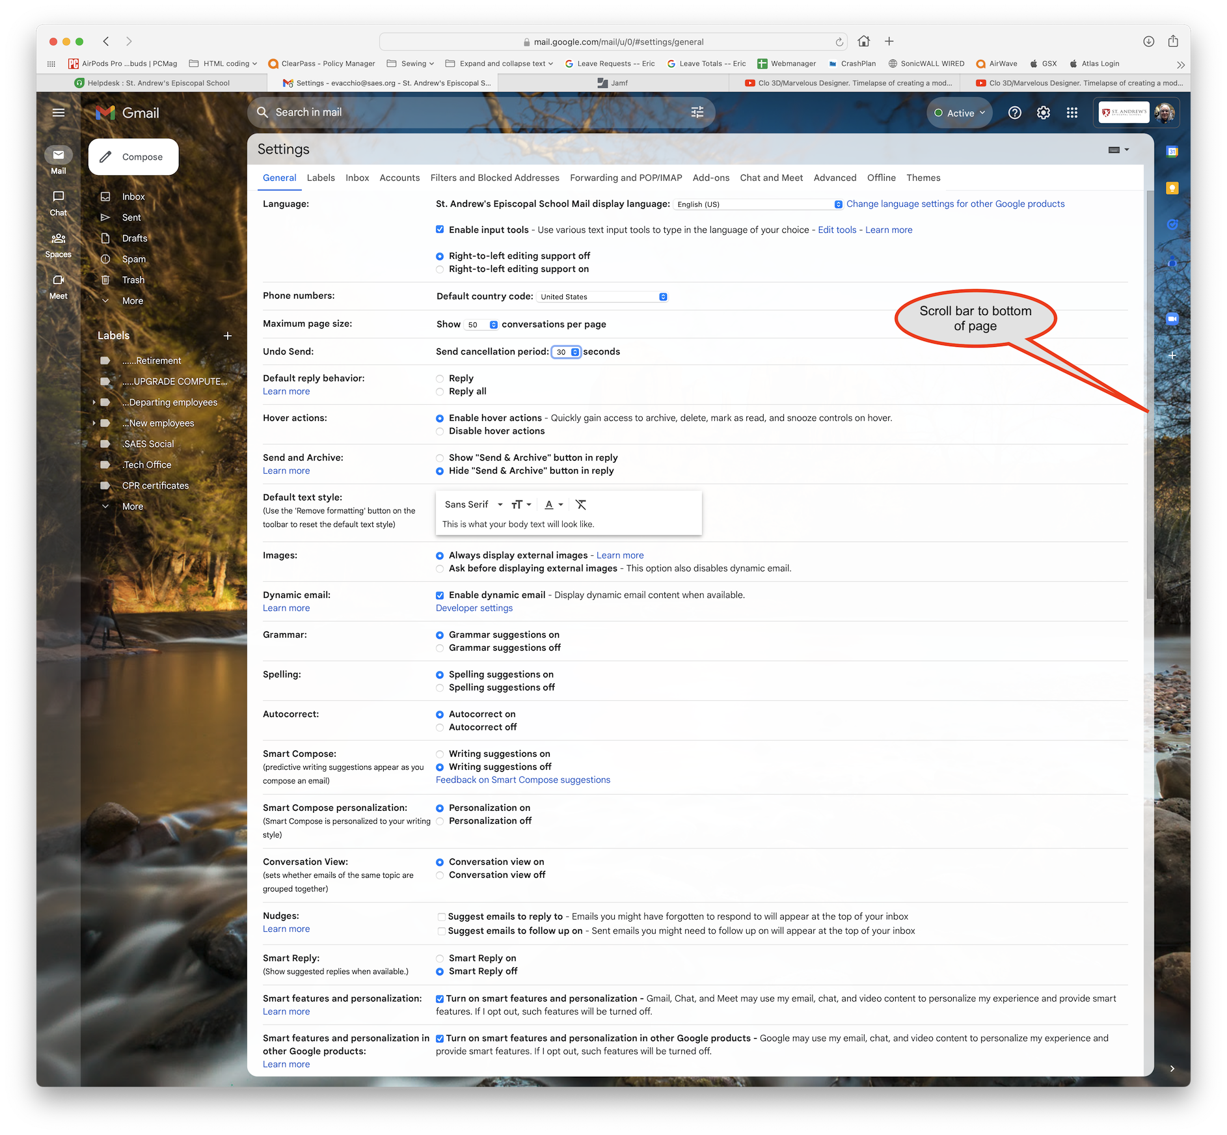The width and height of the screenshot is (1227, 1135).
Task: Open text size dropdown
Action: 521,504
